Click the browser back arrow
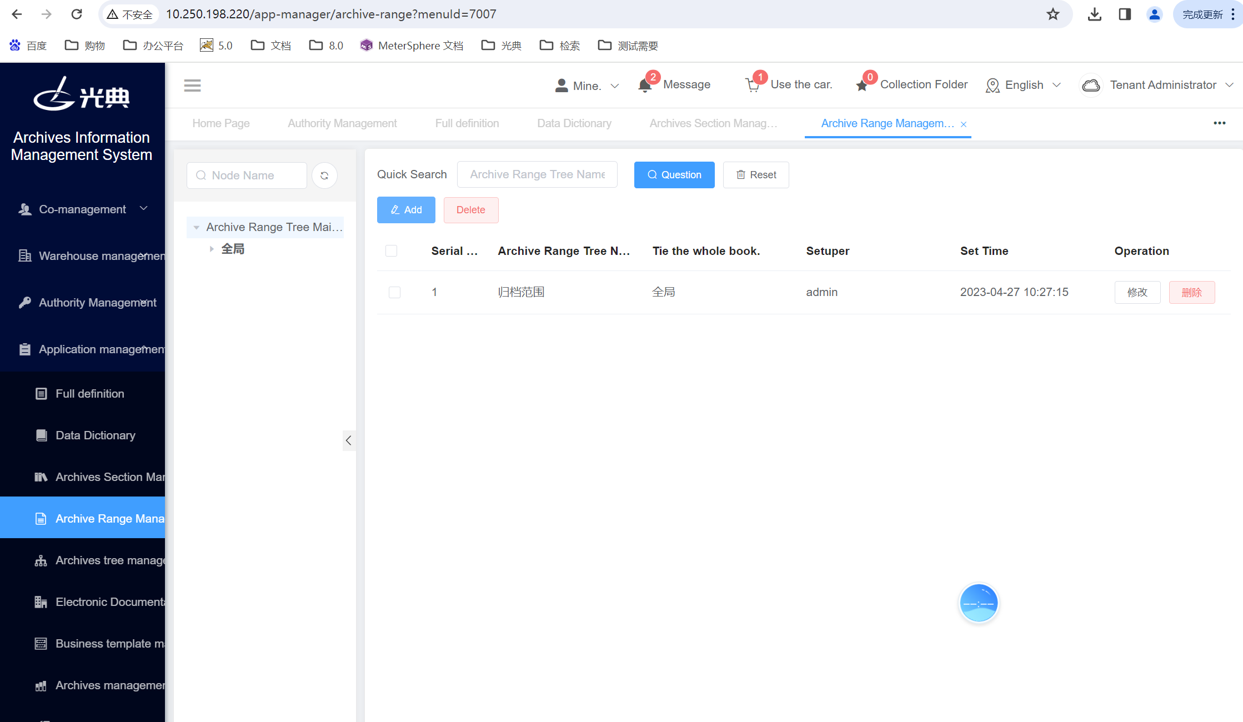The width and height of the screenshot is (1243, 722). (x=17, y=14)
